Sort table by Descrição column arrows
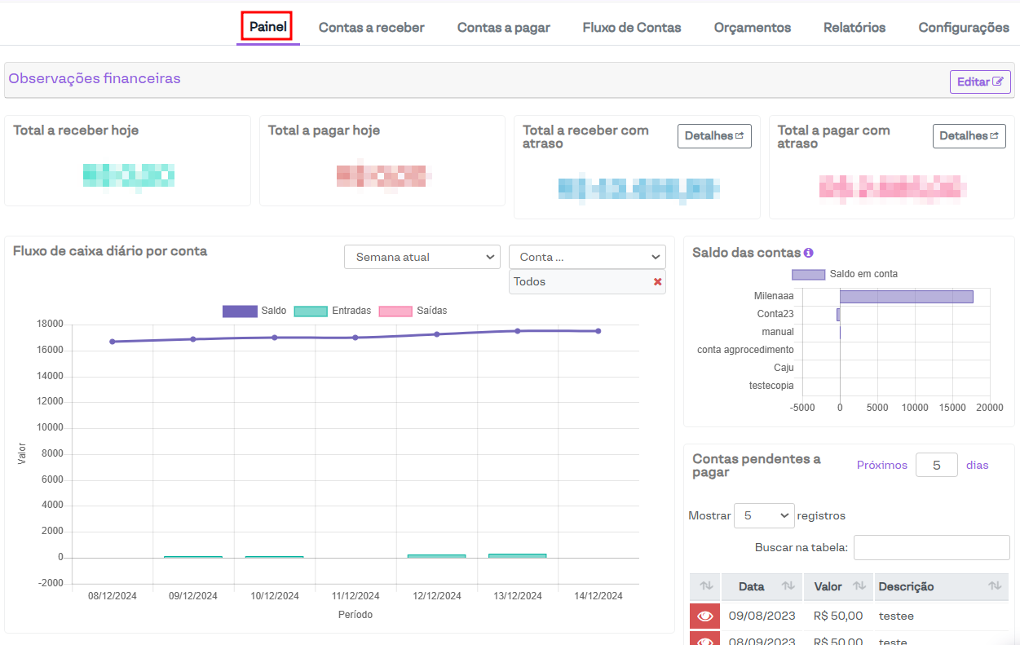This screenshot has width=1020, height=645. (x=995, y=586)
